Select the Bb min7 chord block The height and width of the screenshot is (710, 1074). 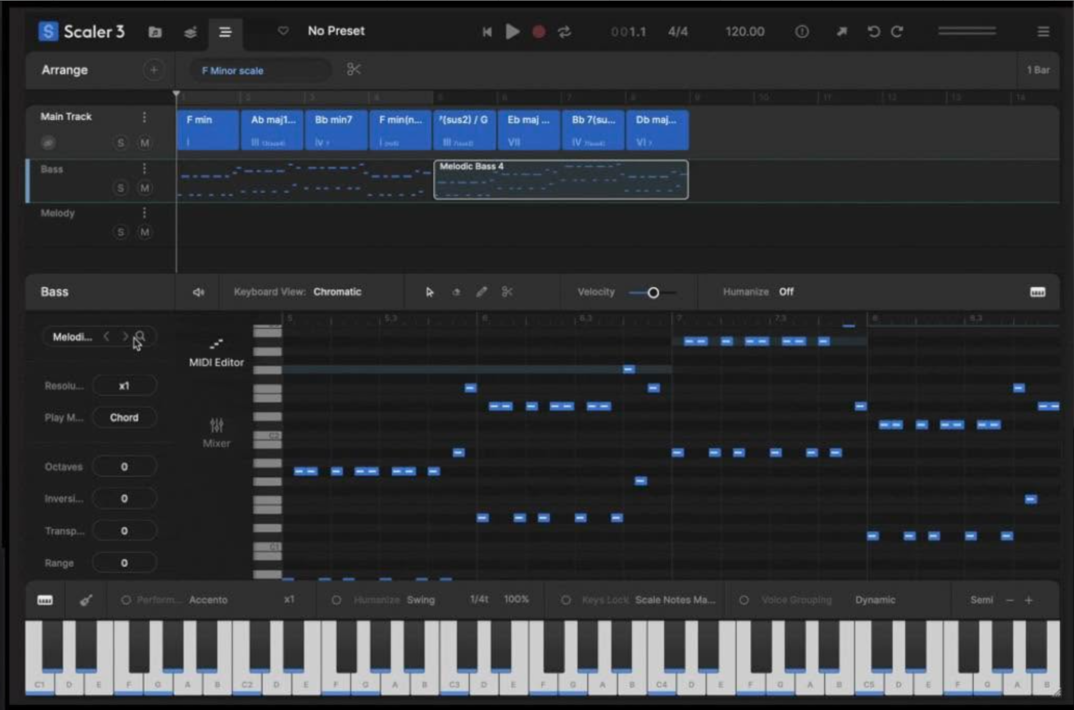[336, 130]
